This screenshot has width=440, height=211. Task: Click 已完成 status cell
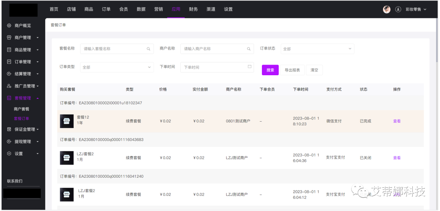click(365, 121)
